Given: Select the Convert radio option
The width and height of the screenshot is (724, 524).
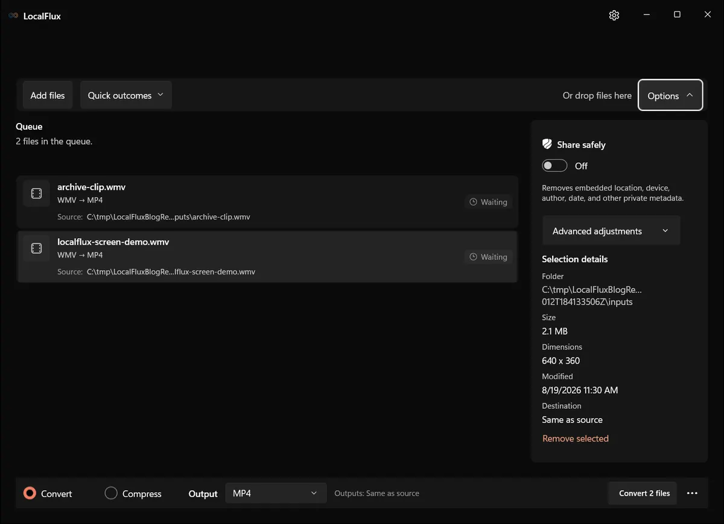Looking at the screenshot, I should click(48, 493).
